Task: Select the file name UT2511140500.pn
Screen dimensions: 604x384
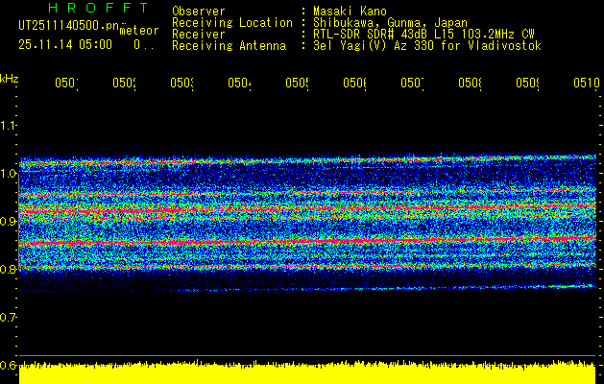Action: coord(69,25)
